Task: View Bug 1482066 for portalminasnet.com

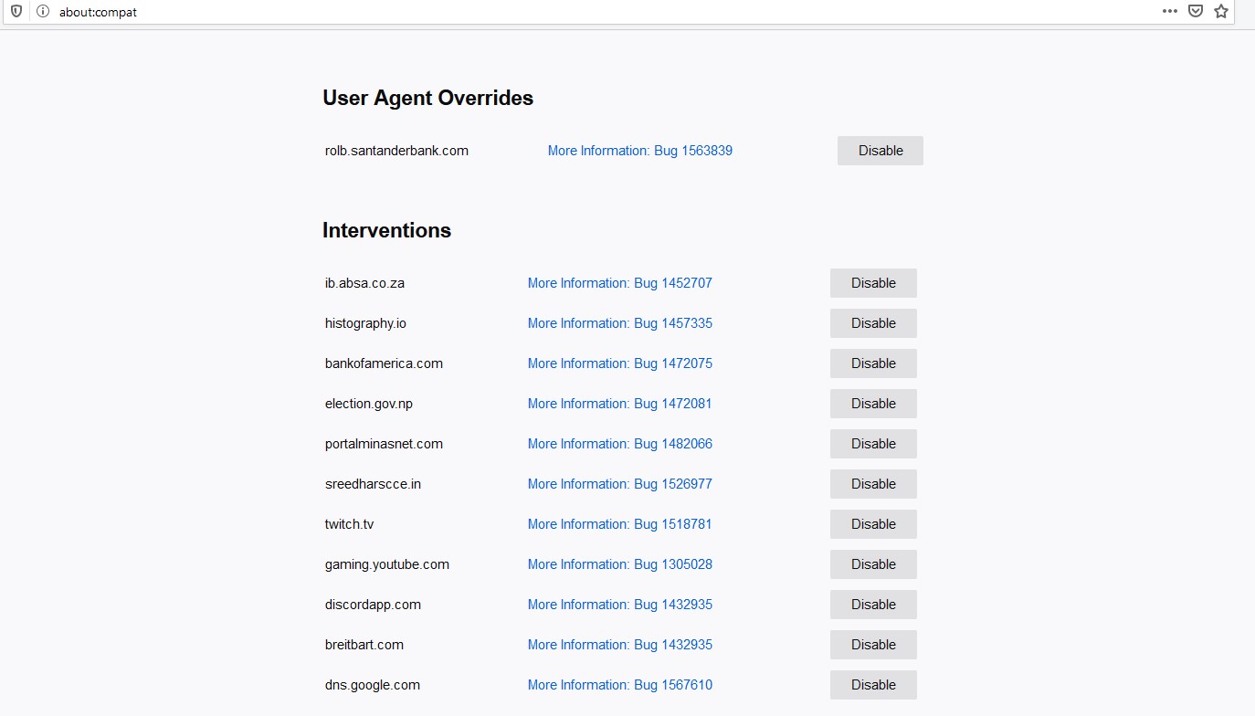Action: click(x=620, y=444)
